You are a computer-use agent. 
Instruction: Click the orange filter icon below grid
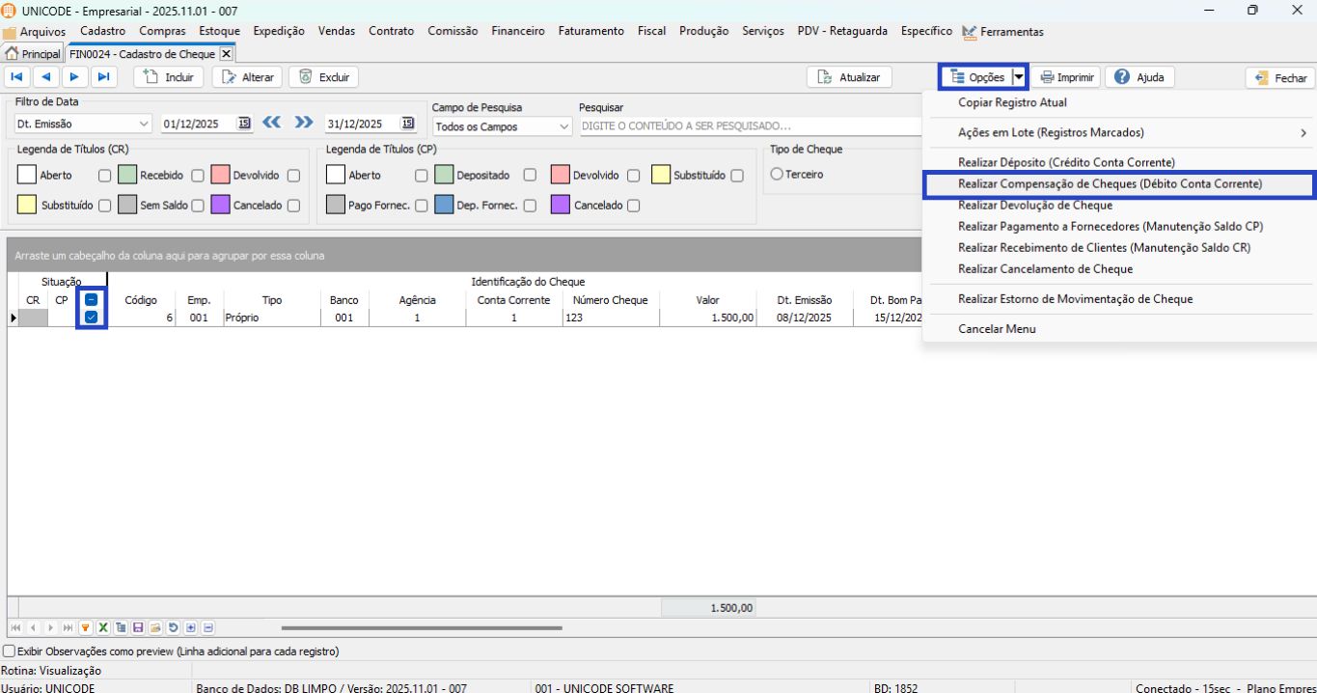click(85, 628)
